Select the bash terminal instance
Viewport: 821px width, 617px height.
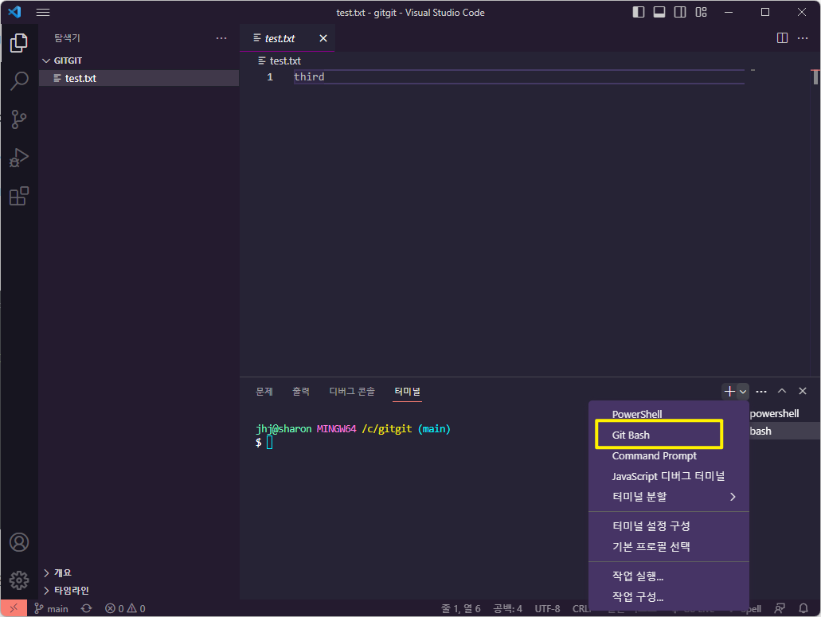pos(784,432)
